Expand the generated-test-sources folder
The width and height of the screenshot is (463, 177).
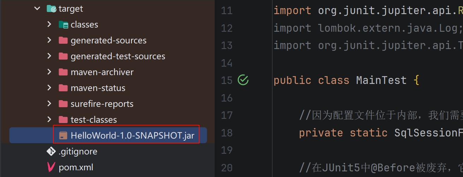(x=49, y=56)
